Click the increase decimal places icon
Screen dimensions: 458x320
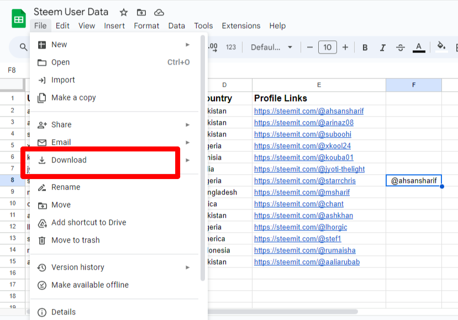click(213, 48)
